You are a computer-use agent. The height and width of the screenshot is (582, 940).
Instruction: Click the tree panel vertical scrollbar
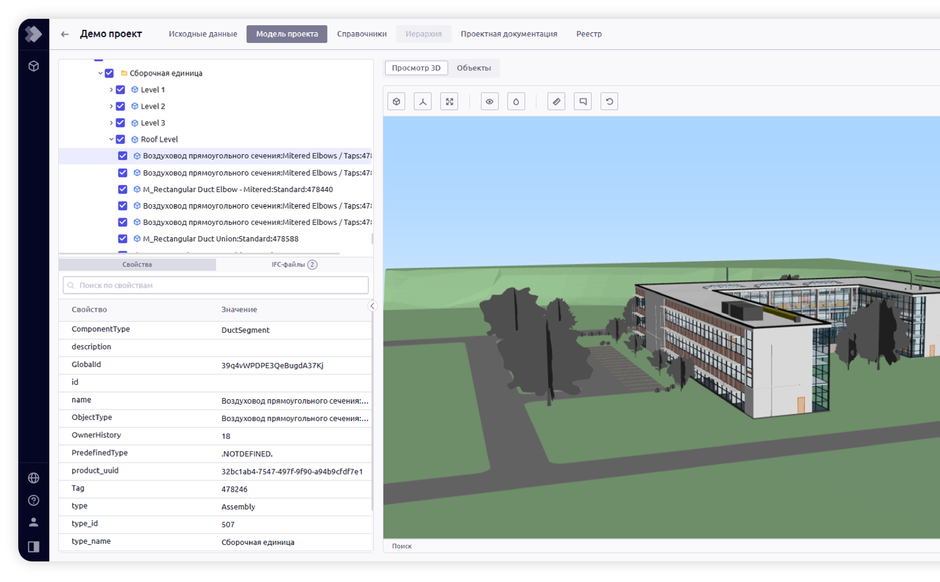pos(372,239)
